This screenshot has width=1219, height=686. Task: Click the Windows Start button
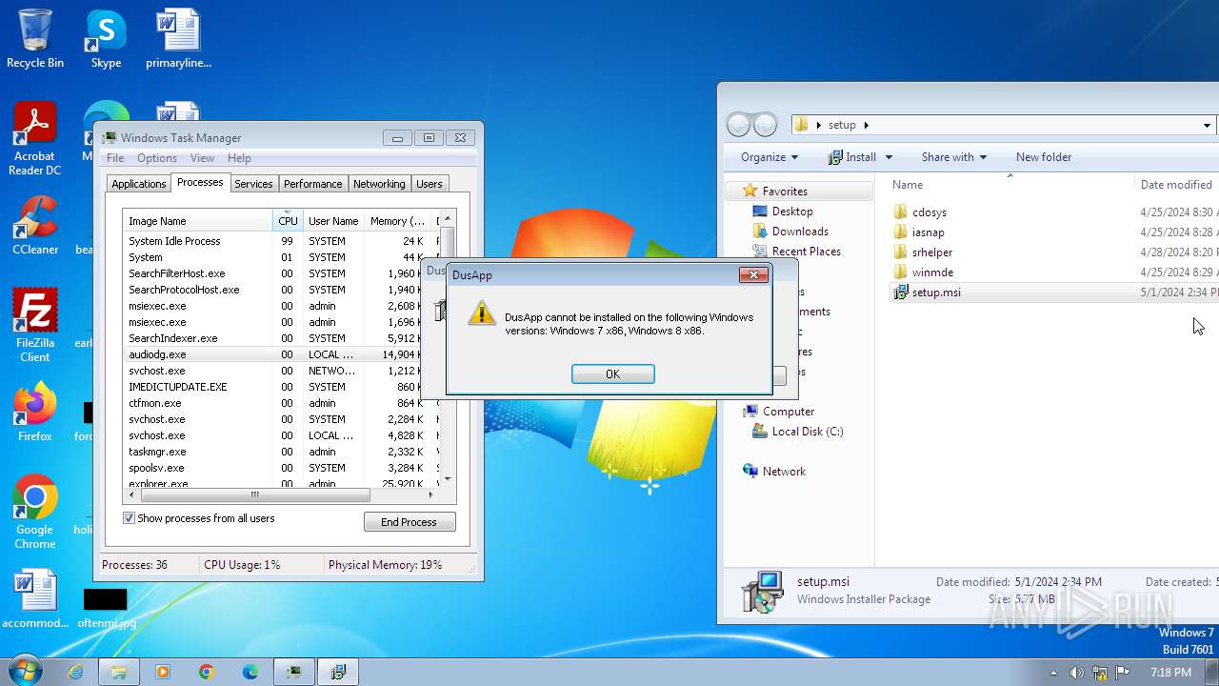click(x=26, y=671)
